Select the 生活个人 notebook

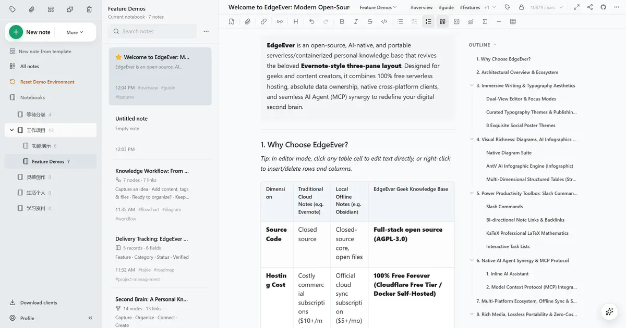51,193
